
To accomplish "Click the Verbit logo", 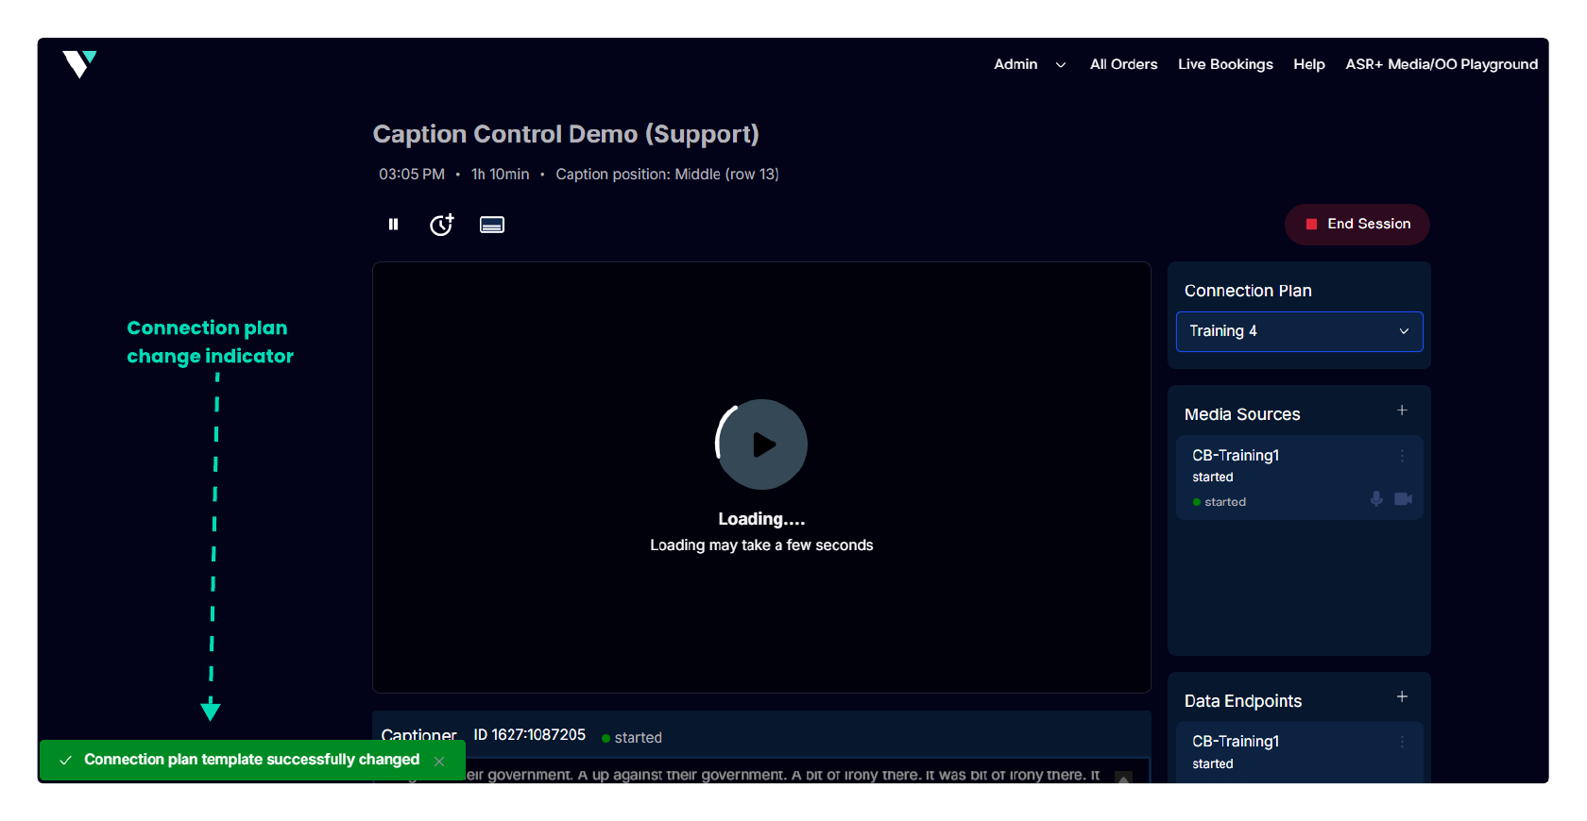I will pos(79,64).
